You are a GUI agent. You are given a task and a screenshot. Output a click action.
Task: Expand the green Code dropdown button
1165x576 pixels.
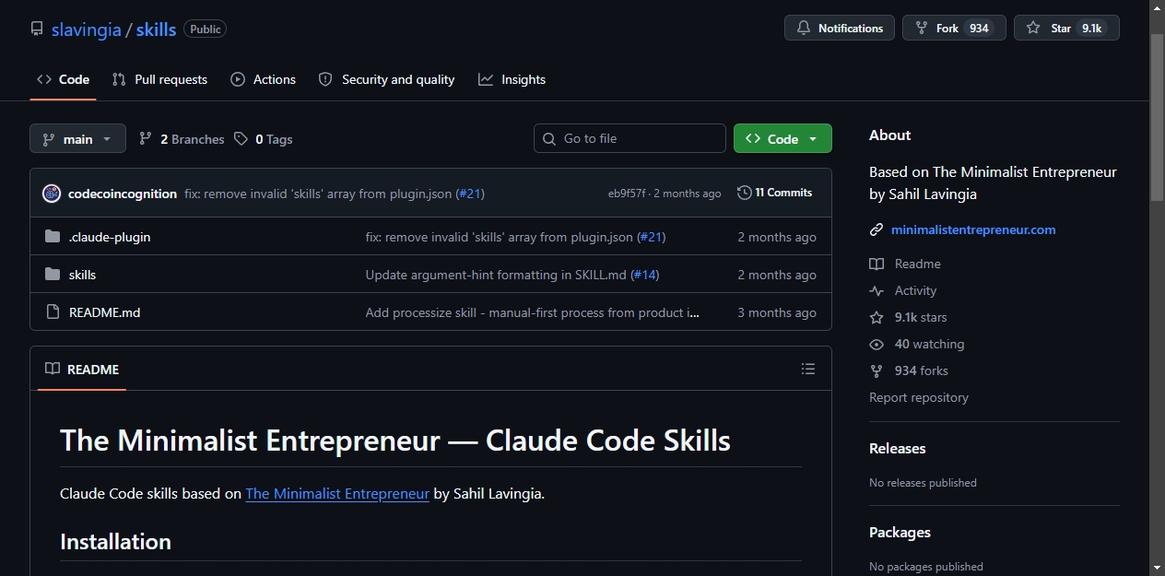(783, 138)
